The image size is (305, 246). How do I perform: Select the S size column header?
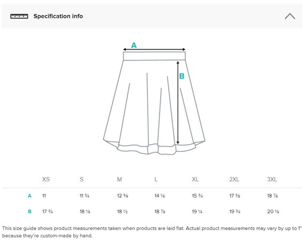[x=81, y=179]
